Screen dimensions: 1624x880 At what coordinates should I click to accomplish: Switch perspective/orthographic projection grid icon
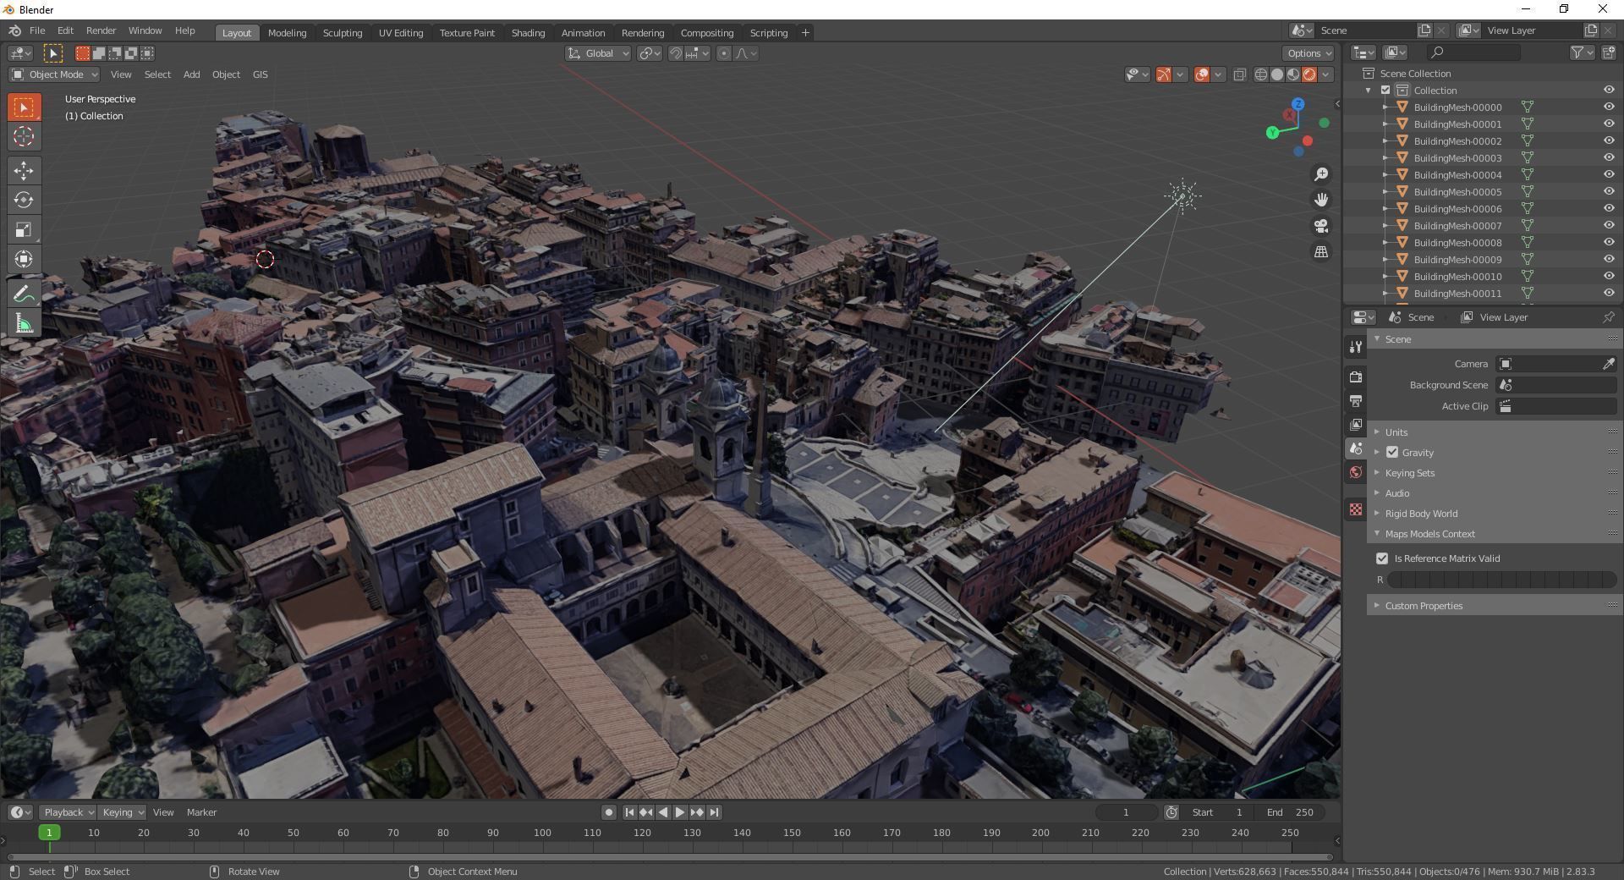(1321, 252)
